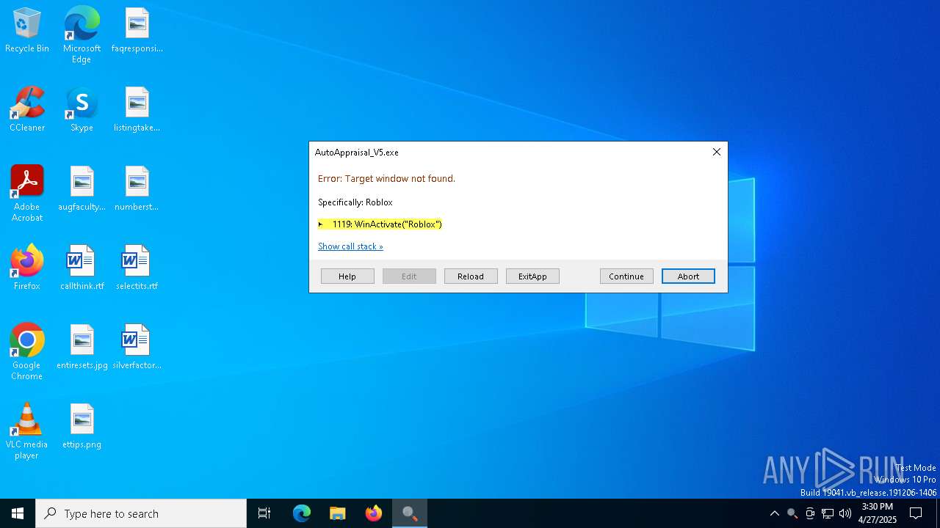Click the Type here to search box
Viewport: 940px width, 528px height.
[x=141, y=513]
